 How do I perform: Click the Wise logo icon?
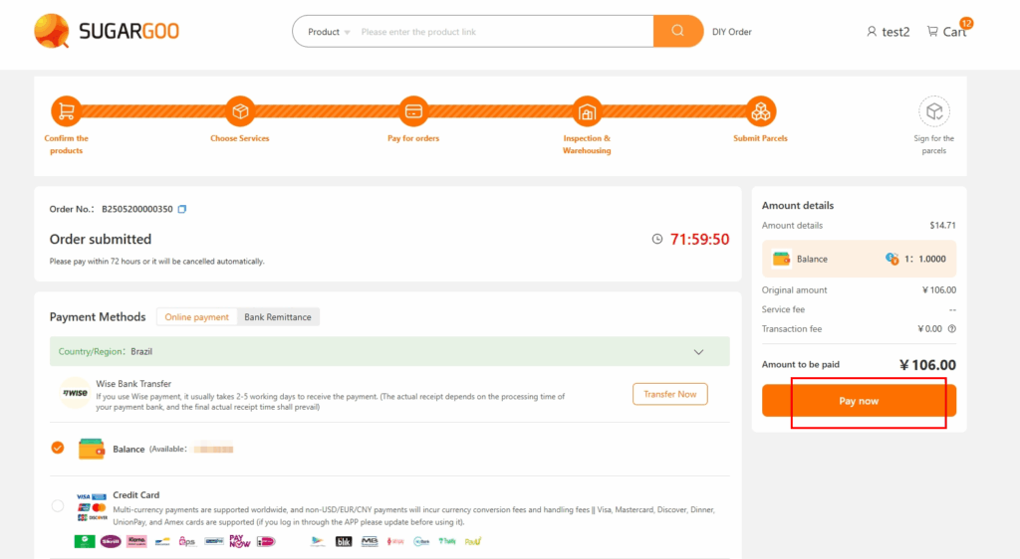(75, 393)
